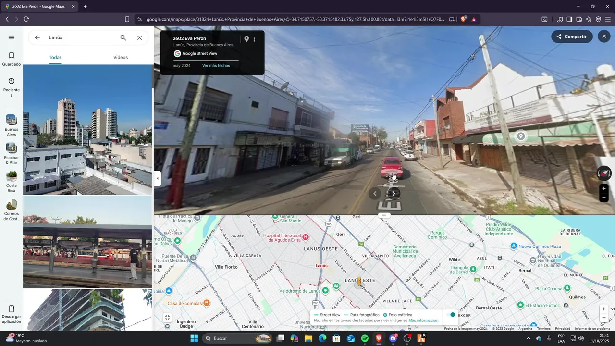615x346 pixels.
Task: Bookmark this page icon in address bar
Action: [127, 19]
